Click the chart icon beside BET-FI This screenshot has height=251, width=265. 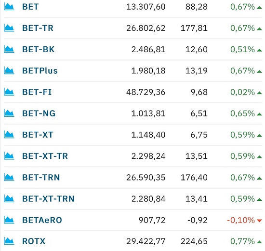click(x=9, y=92)
